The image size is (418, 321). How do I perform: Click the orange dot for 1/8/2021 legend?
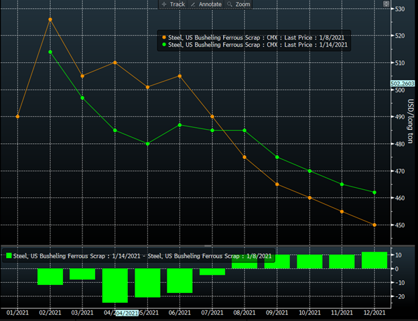(x=163, y=36)
